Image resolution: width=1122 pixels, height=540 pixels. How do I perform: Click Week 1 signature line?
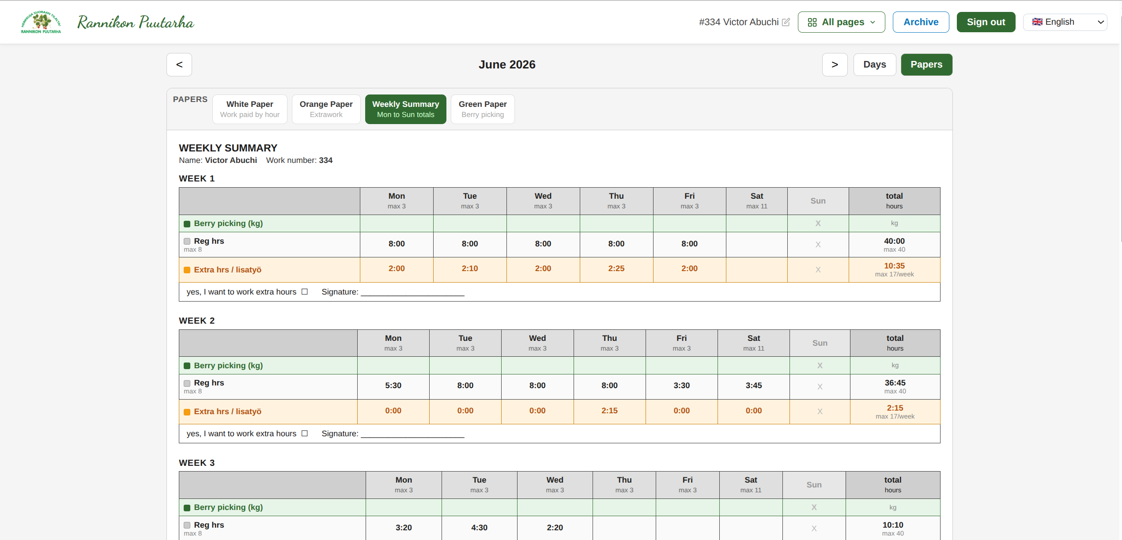pyautogui.click(x=412, y=293)
